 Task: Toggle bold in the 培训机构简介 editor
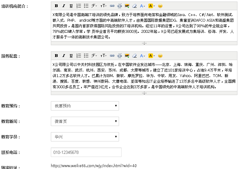tap(56, 6)
